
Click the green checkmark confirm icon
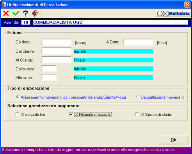[x=16, y=13]
